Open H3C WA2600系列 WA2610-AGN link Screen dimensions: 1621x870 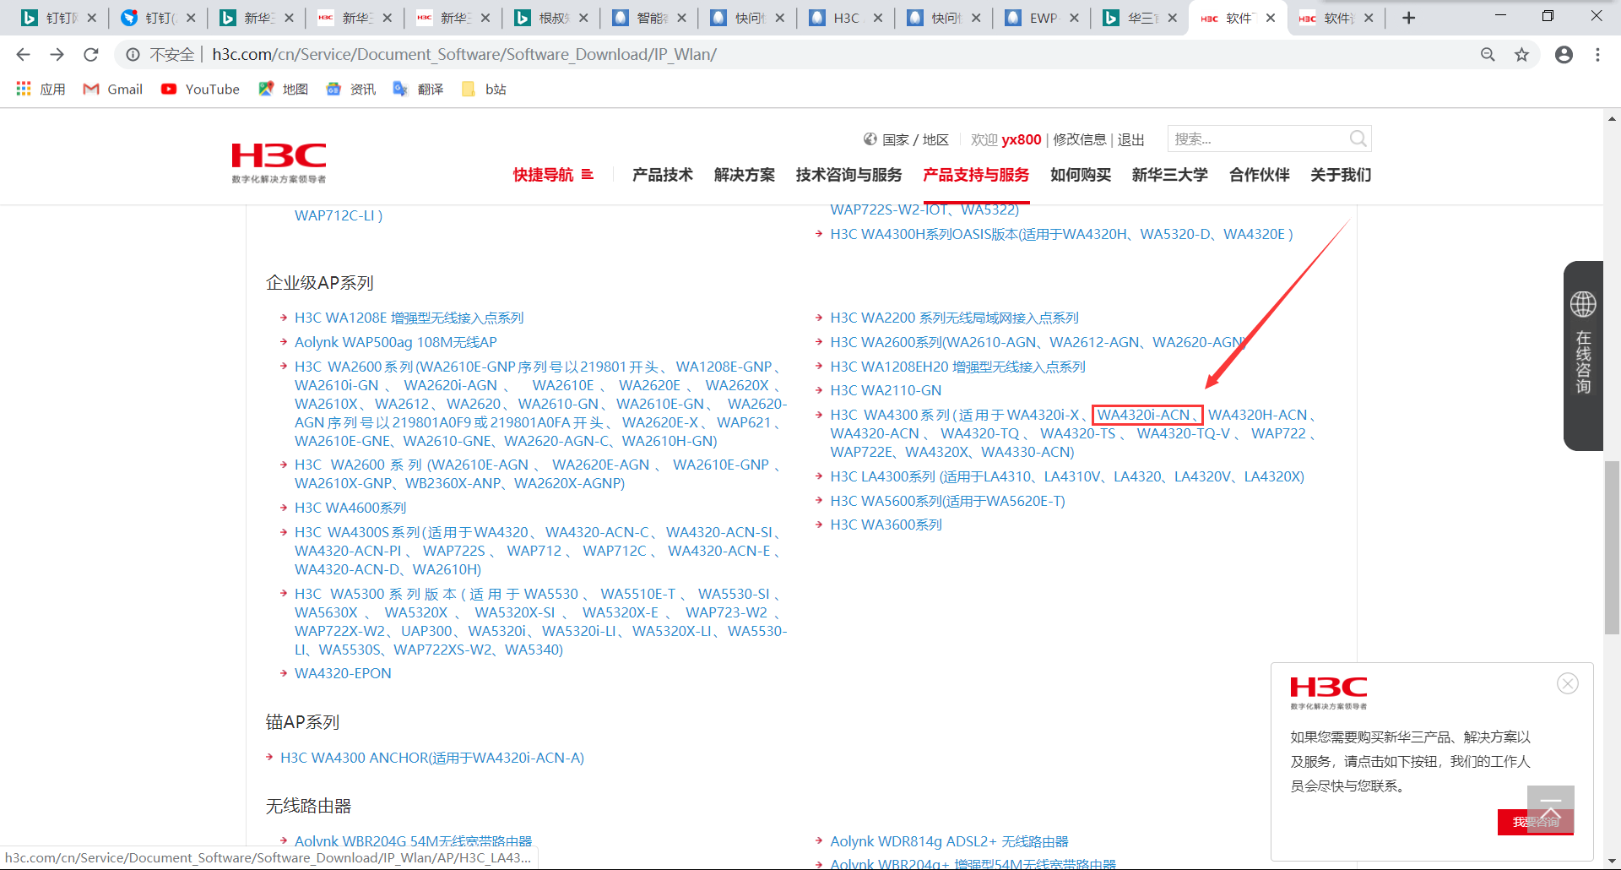1038,342
